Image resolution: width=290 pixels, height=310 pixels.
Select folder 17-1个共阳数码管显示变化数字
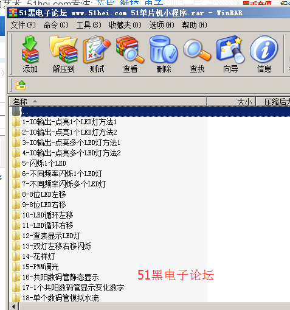tap(73, 287)
